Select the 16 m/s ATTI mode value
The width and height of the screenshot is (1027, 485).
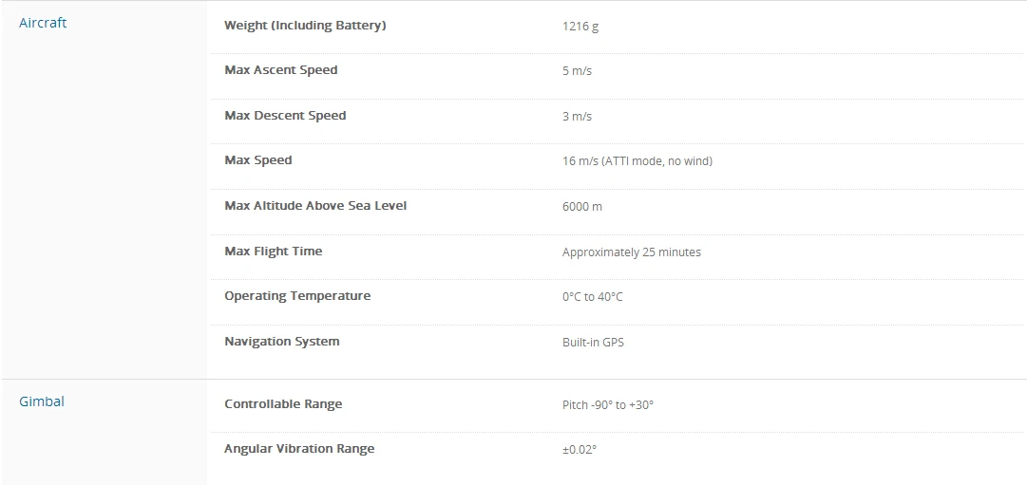(x=637, y=161)
